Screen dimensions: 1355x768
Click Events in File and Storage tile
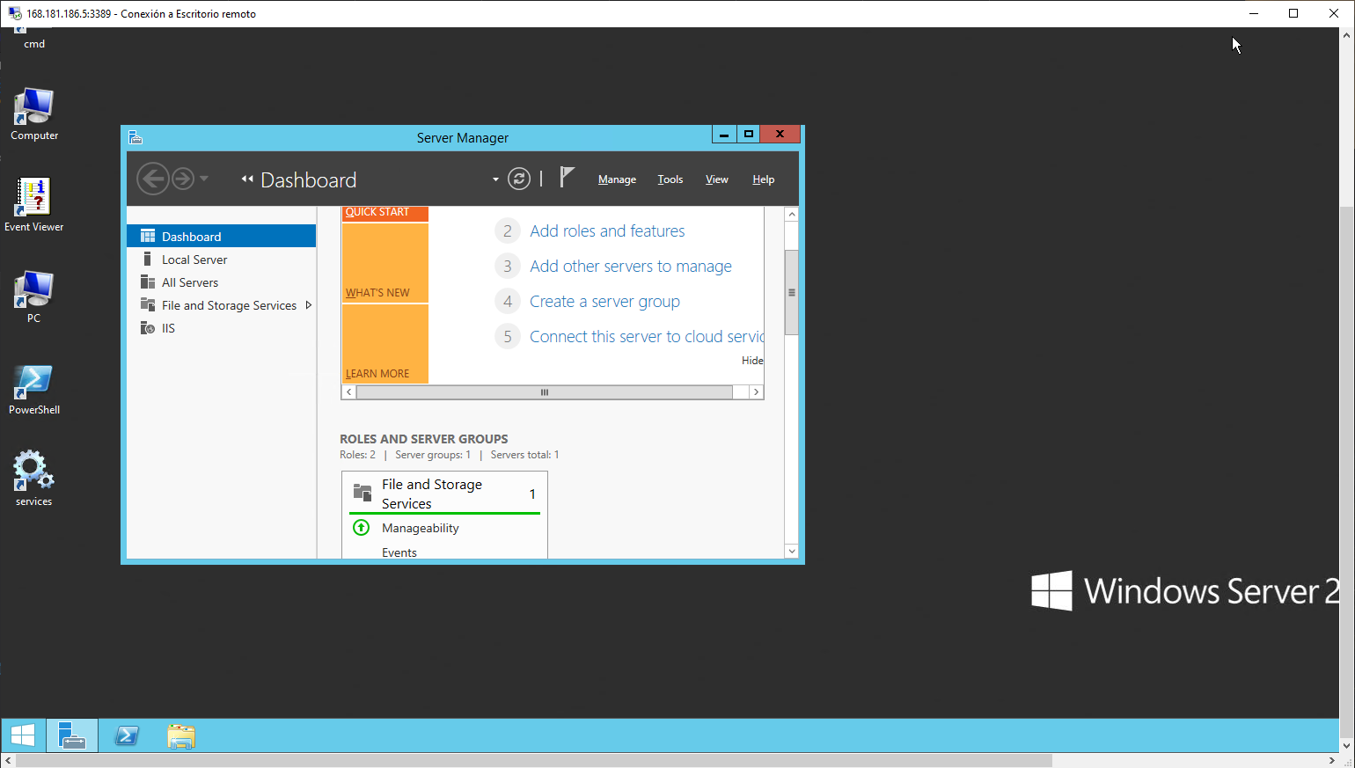tap(399, 552)
